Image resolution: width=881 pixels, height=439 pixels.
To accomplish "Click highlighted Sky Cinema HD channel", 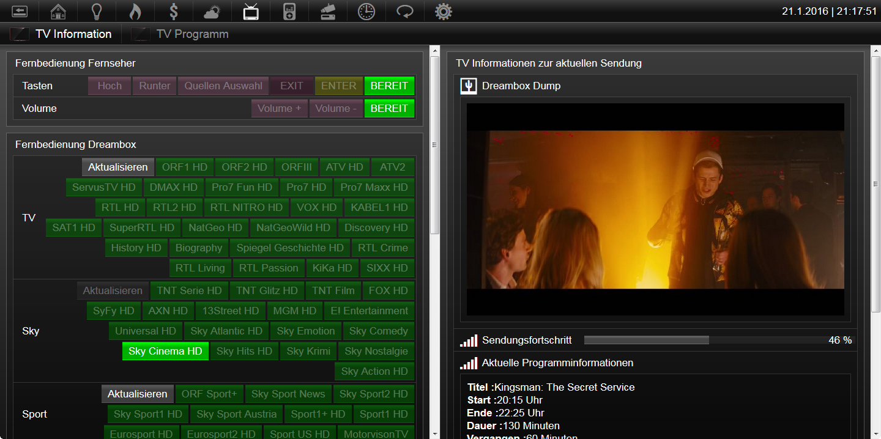I will click(x=165, y=351).
